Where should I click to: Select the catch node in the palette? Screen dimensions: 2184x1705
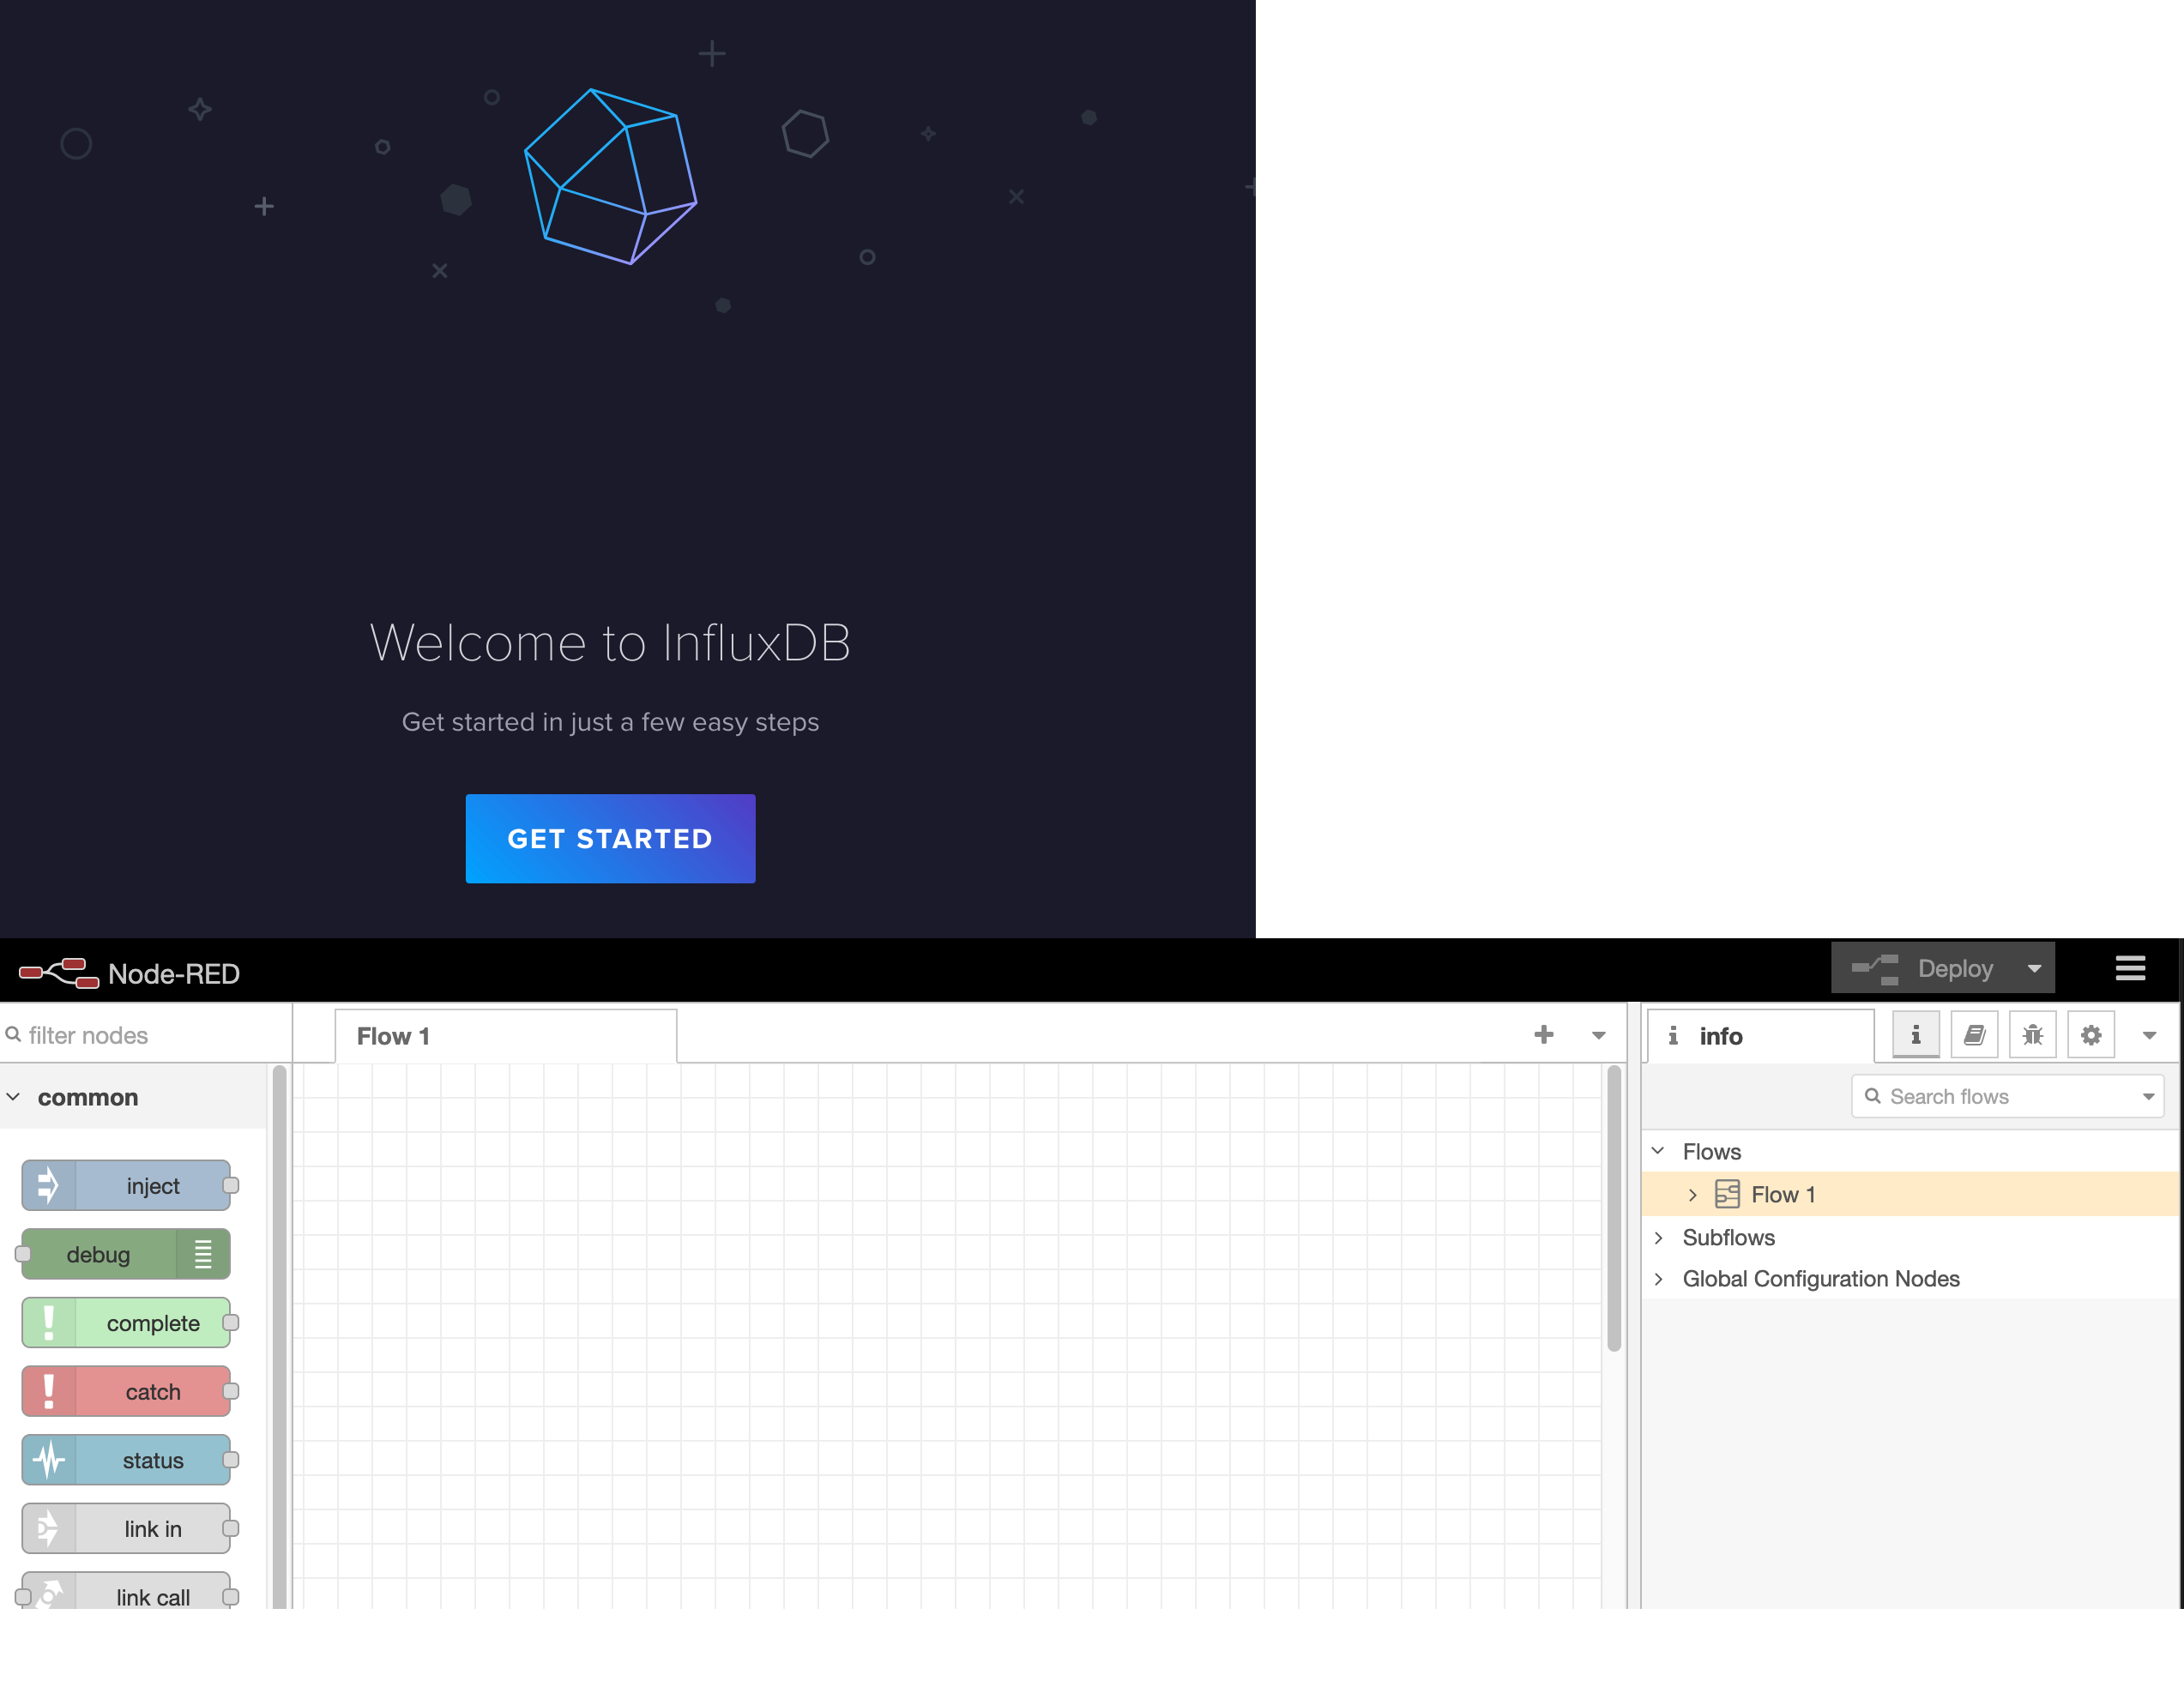pos(126,1391)
